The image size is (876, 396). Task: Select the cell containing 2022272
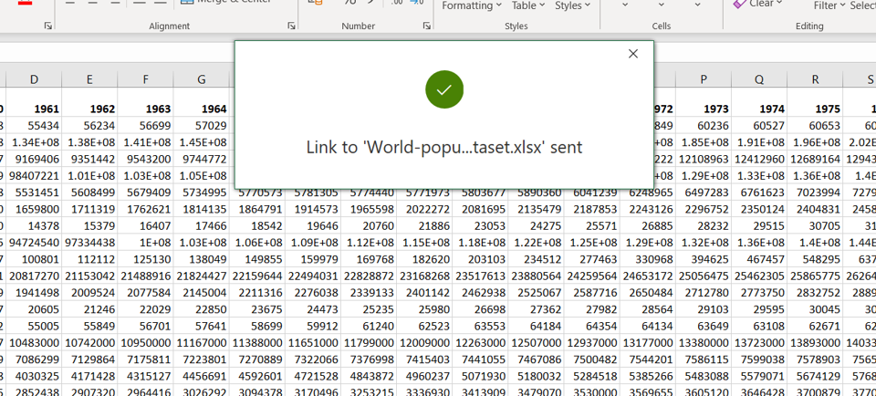tap(424, 210)
